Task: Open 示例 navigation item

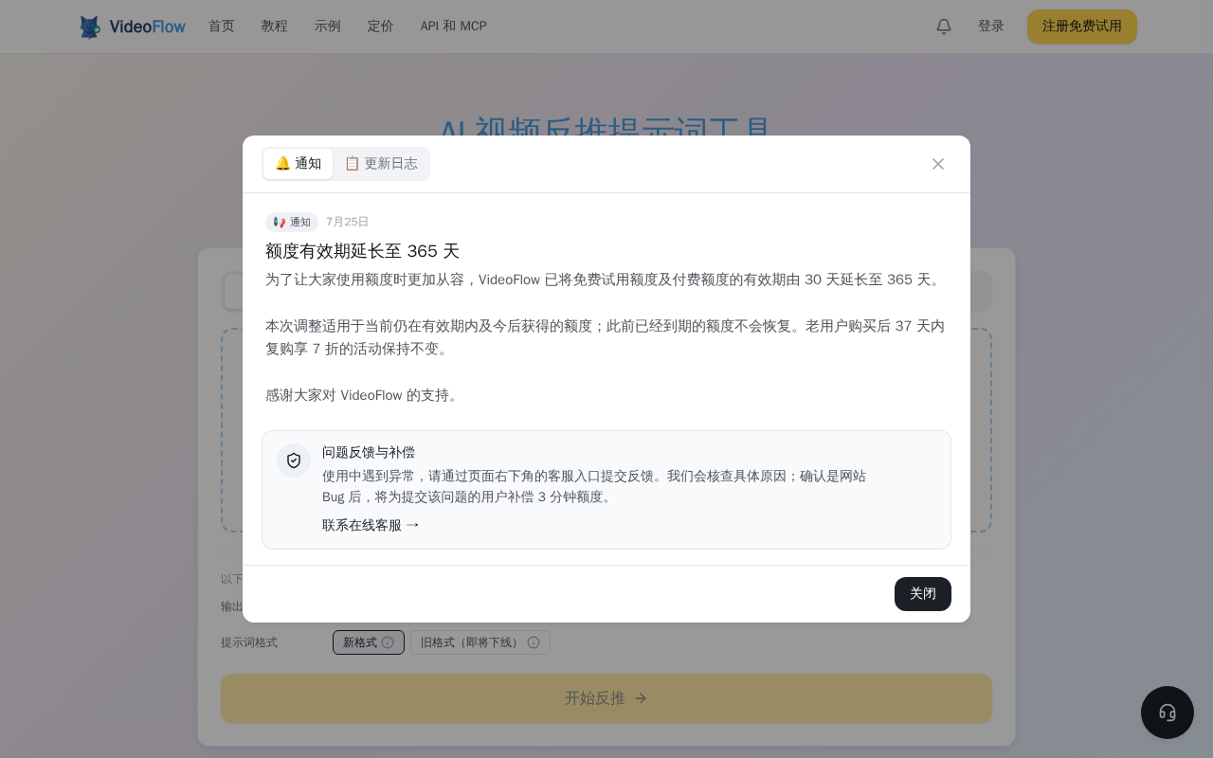Action: [328, 27]
